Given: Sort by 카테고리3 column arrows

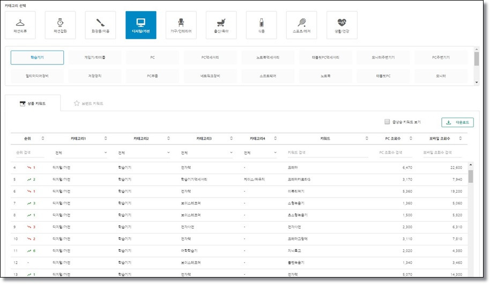Looking at the screenshot, I should pyautogui.click(x=231, y=139).
